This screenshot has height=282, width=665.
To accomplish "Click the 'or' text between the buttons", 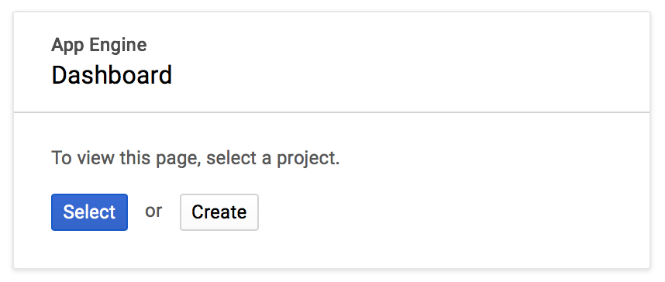I will [153, 211].
